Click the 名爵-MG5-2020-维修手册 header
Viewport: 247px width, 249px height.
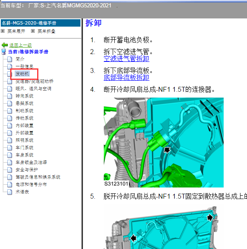(40, 23)
